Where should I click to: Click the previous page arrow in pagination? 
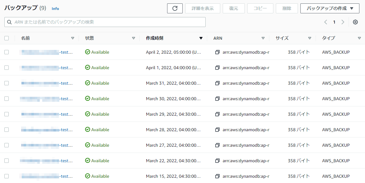pos(325,22)
